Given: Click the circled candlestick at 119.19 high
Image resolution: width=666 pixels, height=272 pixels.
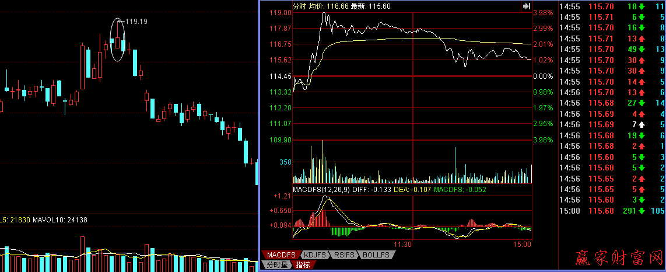Looking at the screenshot, I should click(118, 41).
